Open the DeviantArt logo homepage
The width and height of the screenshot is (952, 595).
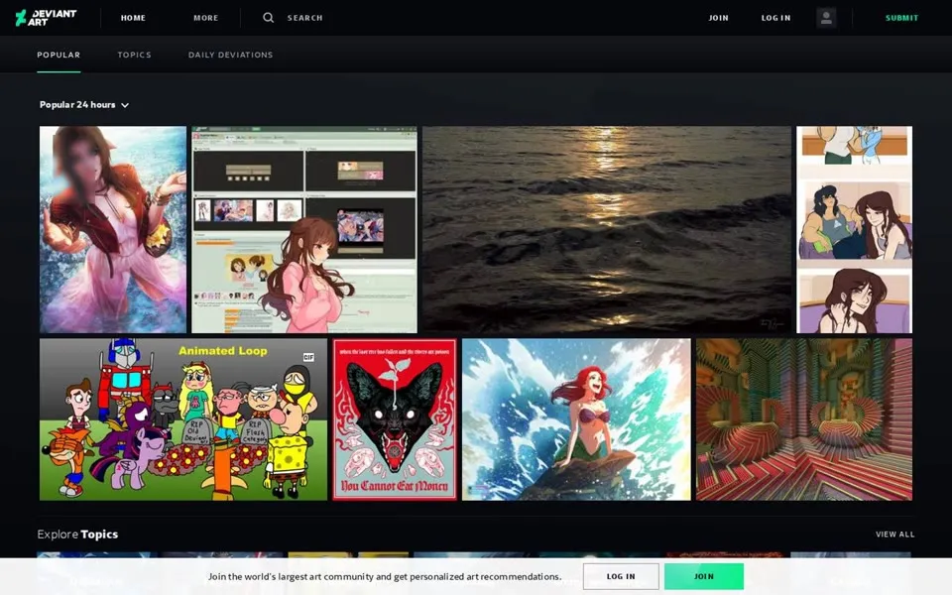(x=47, y=18)
